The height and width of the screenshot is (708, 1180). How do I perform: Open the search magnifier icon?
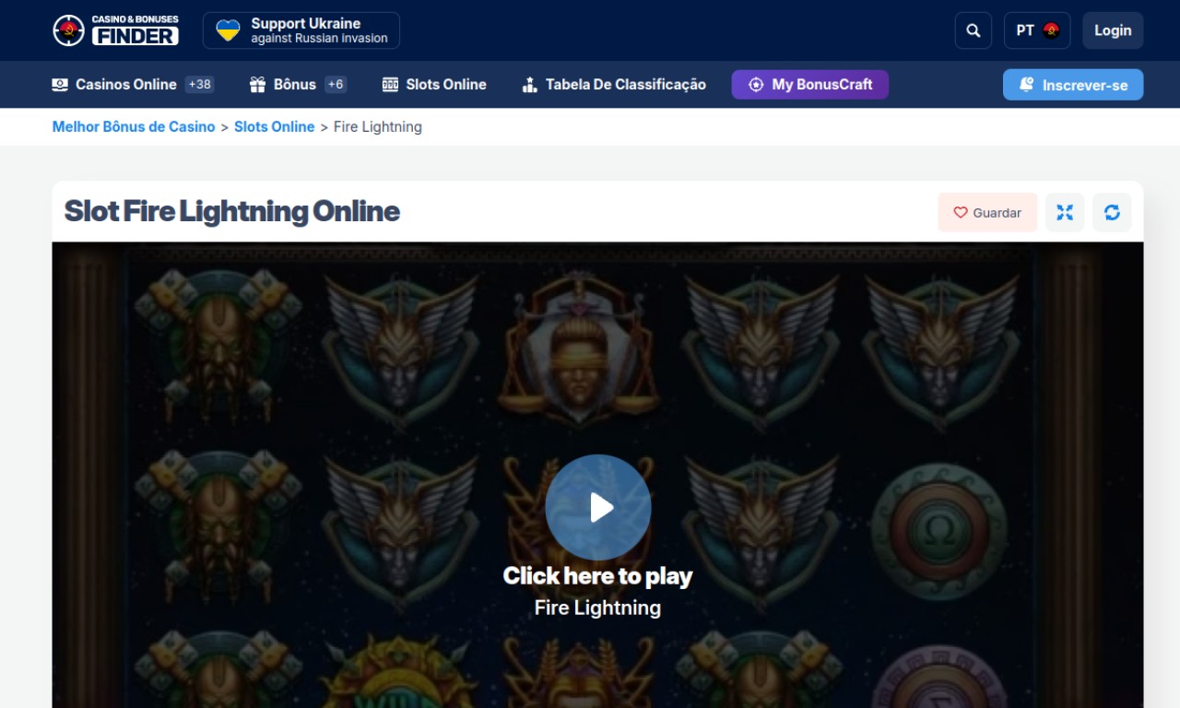973,30
